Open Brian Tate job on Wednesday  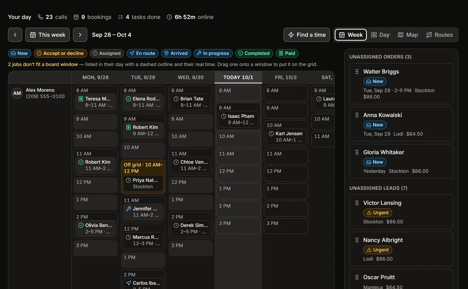point(191,102)
